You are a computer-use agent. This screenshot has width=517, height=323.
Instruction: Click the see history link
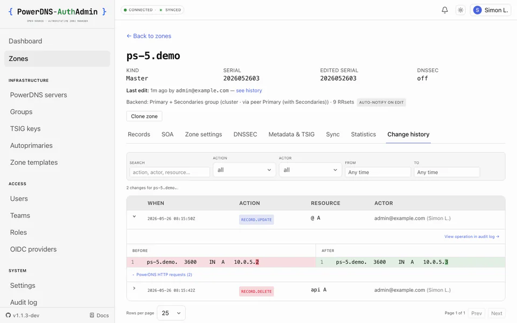[x=249, y=90]
